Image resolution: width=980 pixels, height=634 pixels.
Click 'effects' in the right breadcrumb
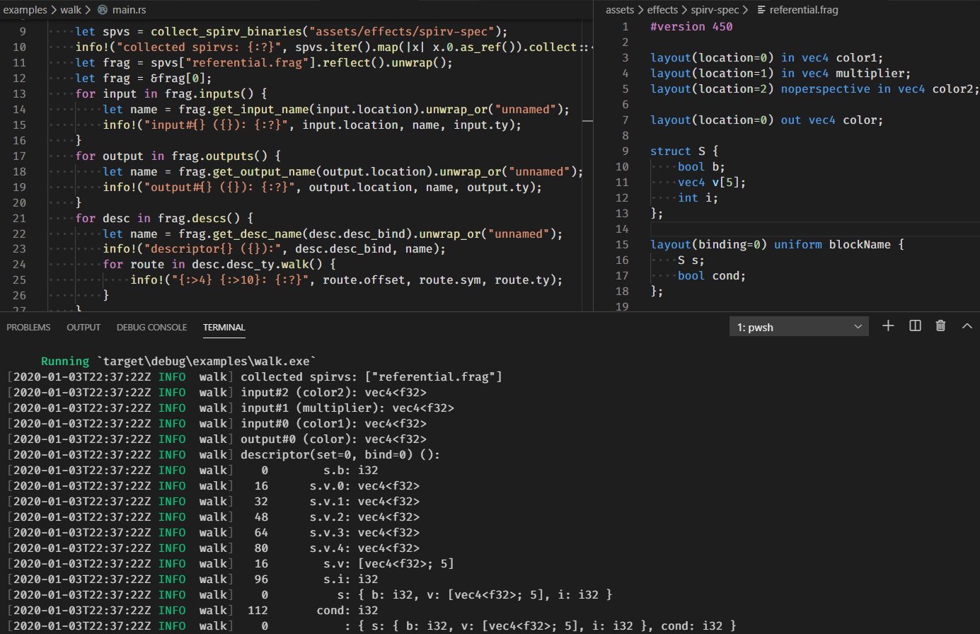point(662,10)
